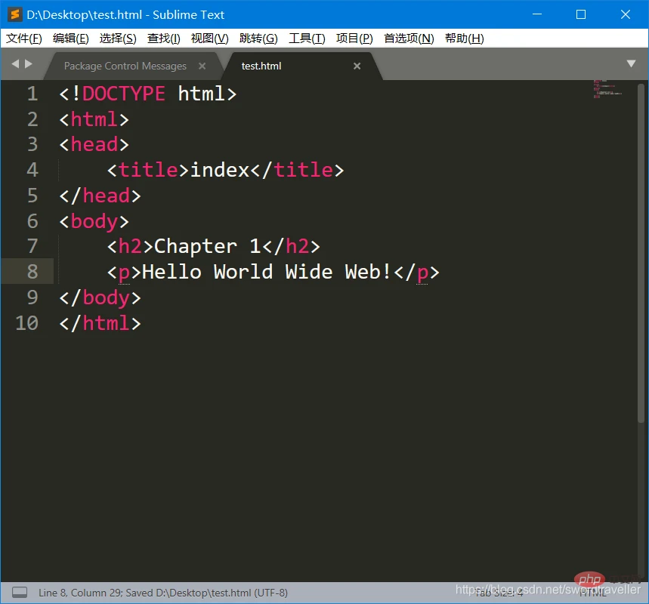Image resolution: width=649 pixels, height=604 pixels.
Task: Open the 查找(I) menu
Action: tap(163, 39)
